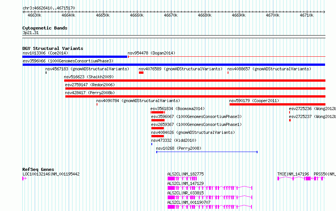This screenshot has height=211, width=336.
Task: Click the nsv516623 (Shaikh2009) red bar
Action: (x=195, y=81)
